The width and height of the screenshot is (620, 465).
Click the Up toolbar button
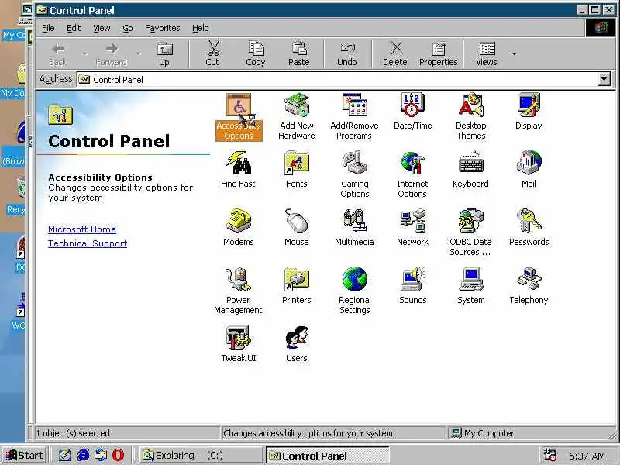click(164, 54)
